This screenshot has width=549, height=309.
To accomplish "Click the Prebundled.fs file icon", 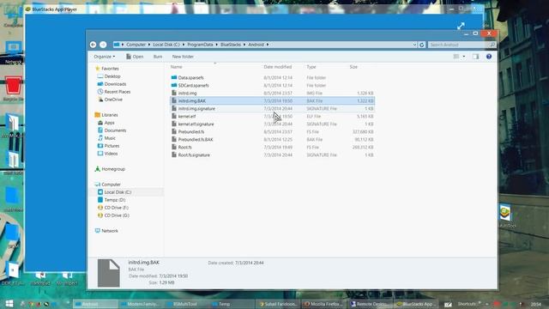I will (x=174, y=131).
